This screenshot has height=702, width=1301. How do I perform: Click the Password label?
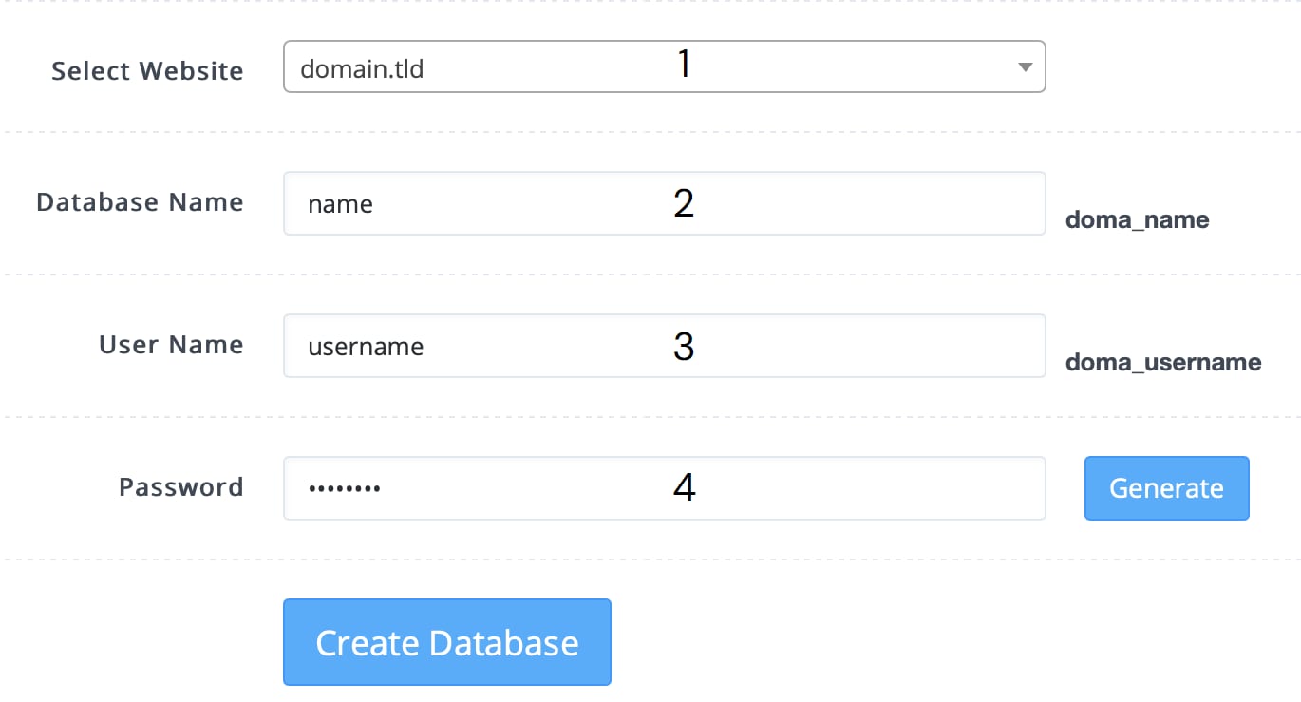tap(180, 487)
